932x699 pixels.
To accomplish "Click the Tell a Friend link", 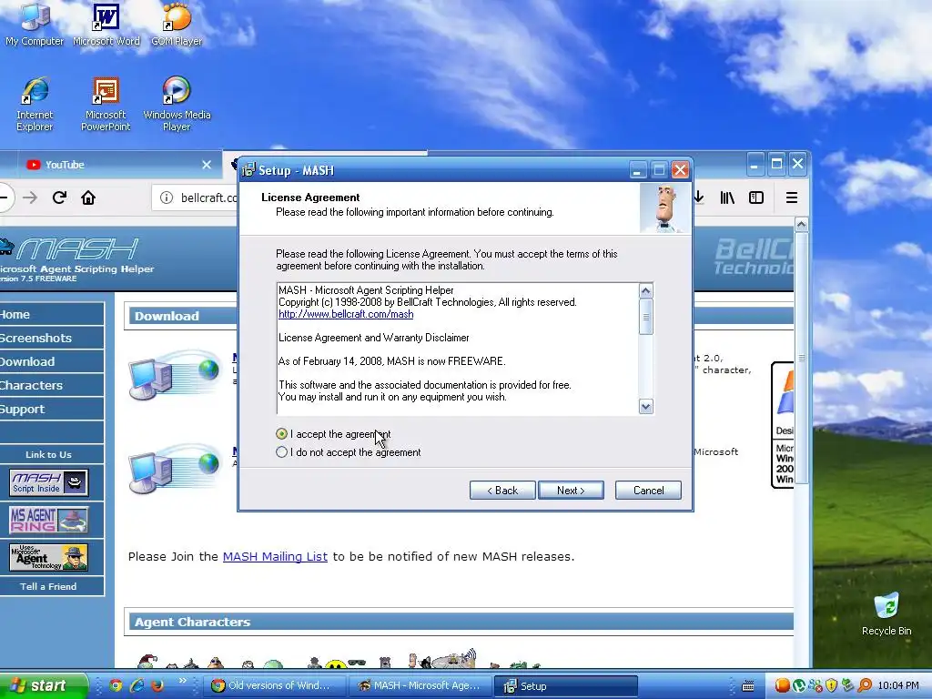I will coord(48,586).
